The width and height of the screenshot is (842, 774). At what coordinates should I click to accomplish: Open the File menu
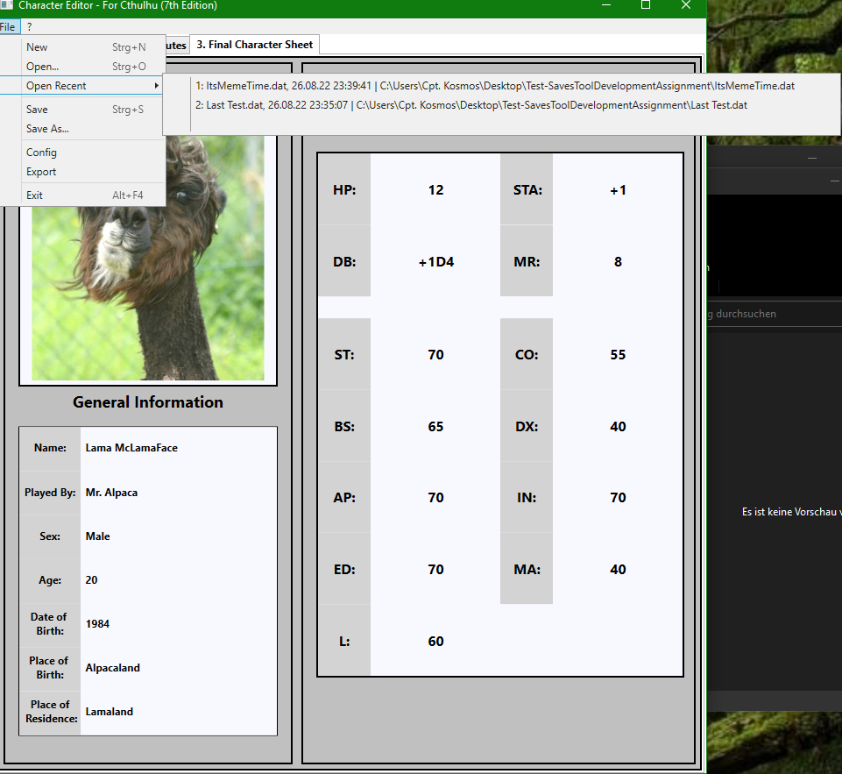tap(7, 27)
